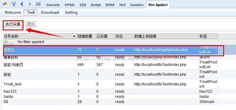Select the 骆驼-列表页 task row
This screenshot has height=110, width=236.
111,65
